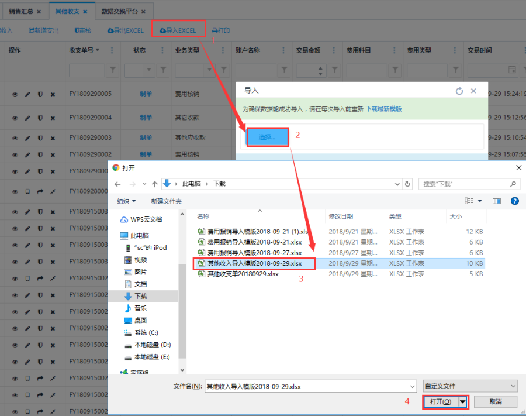
Task: Click the pencil edit icon for FY1809290004
Action: [27, 118]
